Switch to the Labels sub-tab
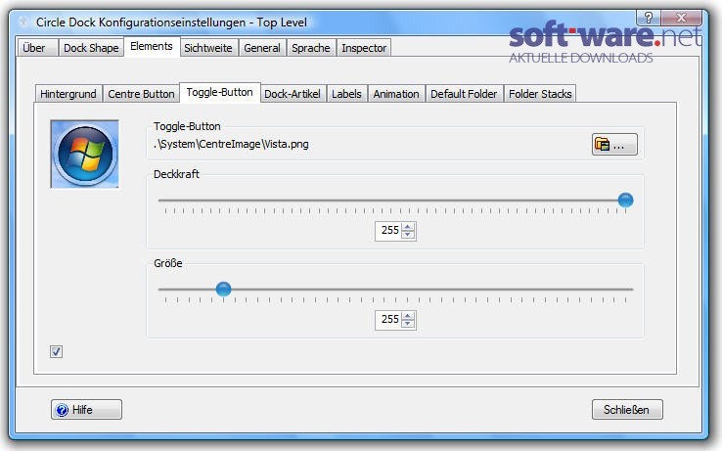722x451 pixels. pos(346,94)
